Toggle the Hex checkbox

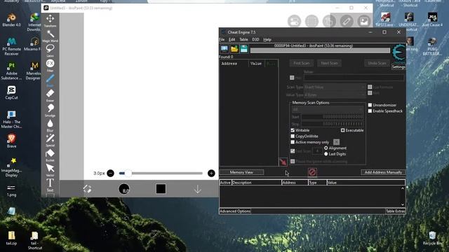[x=292, y=78]
